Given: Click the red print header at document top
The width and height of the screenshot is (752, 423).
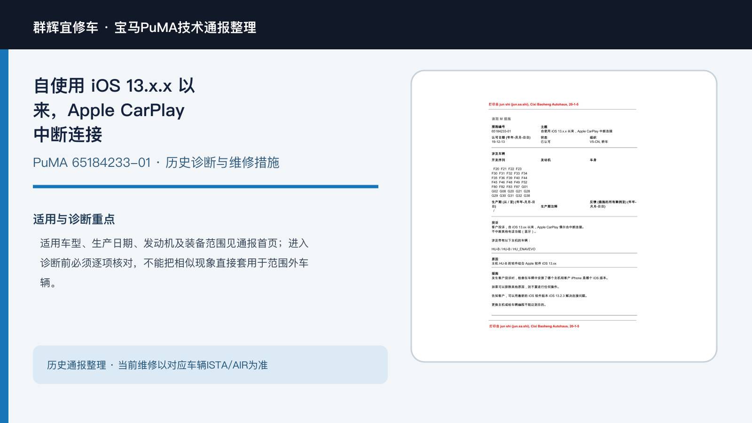Looking at the screenshot, I should [x=533, y=104].
